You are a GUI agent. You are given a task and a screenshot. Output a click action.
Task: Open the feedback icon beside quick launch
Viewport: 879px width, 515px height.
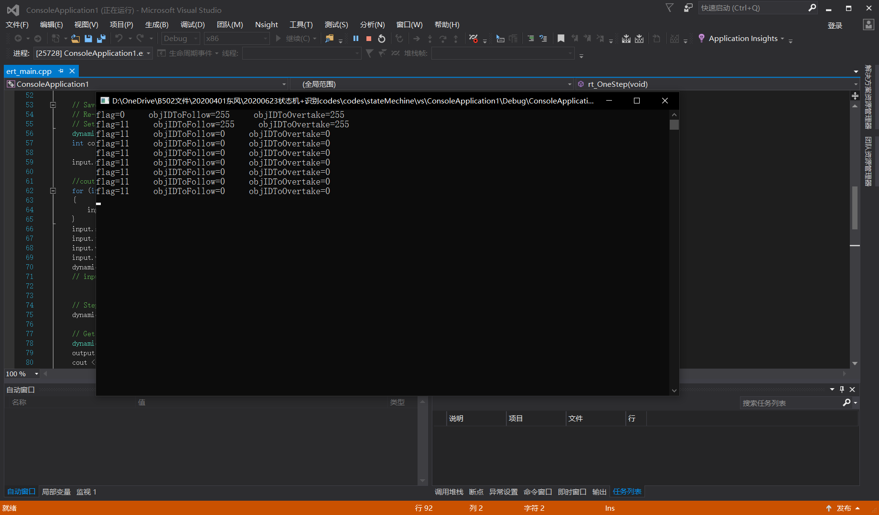[688, 8]
